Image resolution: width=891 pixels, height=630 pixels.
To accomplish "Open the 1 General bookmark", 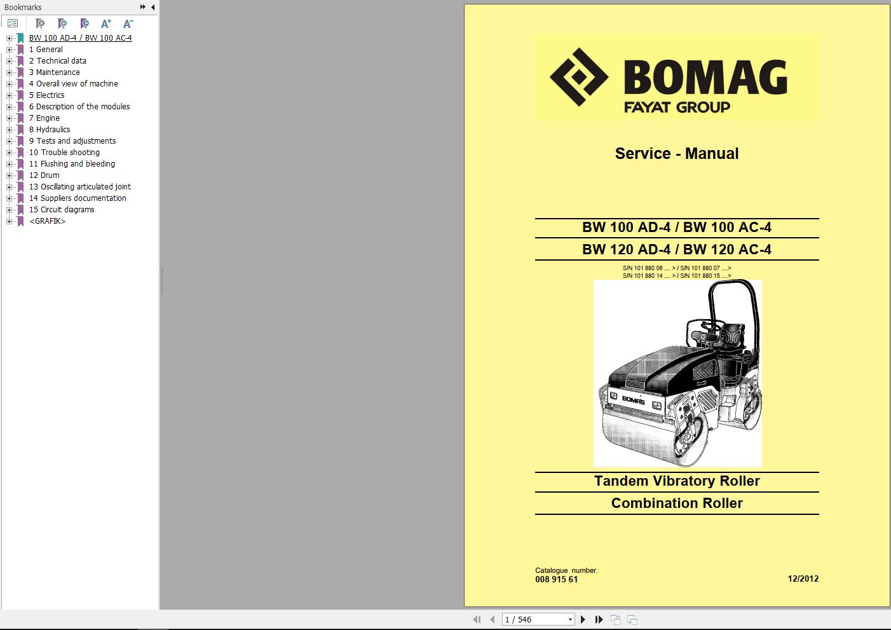I will (46, 50).
